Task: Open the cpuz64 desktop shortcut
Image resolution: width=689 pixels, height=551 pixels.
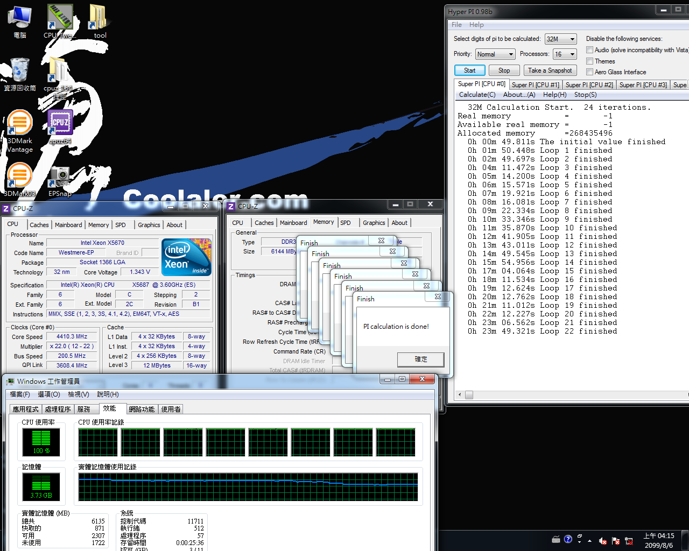Action: (60, 124)
